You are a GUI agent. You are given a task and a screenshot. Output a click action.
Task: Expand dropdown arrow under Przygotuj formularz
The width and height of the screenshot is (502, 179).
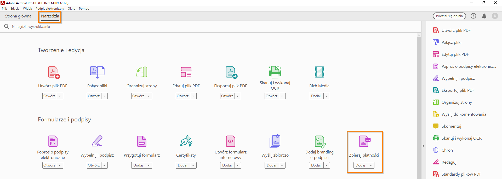point(149,165)
